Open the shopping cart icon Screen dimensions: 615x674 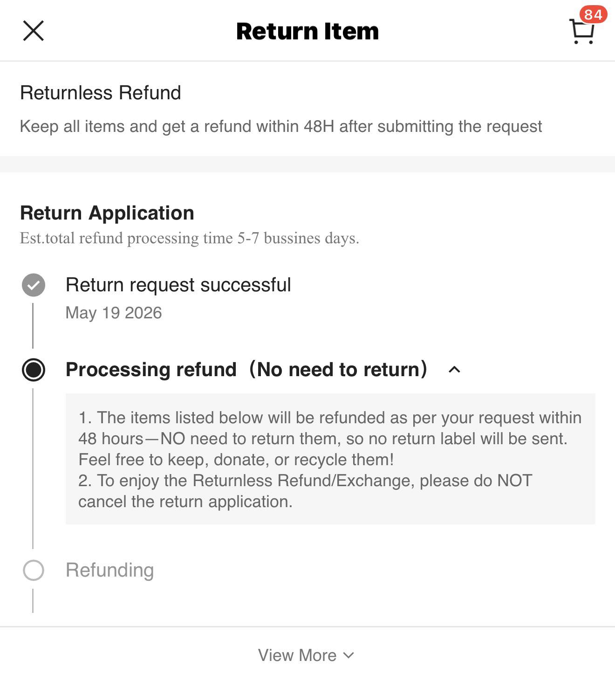click(581, 32)
